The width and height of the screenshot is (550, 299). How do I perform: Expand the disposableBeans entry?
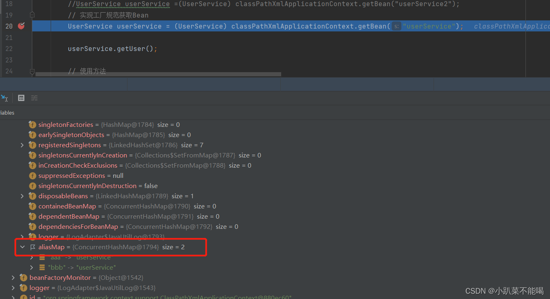[x=22, y=196]
